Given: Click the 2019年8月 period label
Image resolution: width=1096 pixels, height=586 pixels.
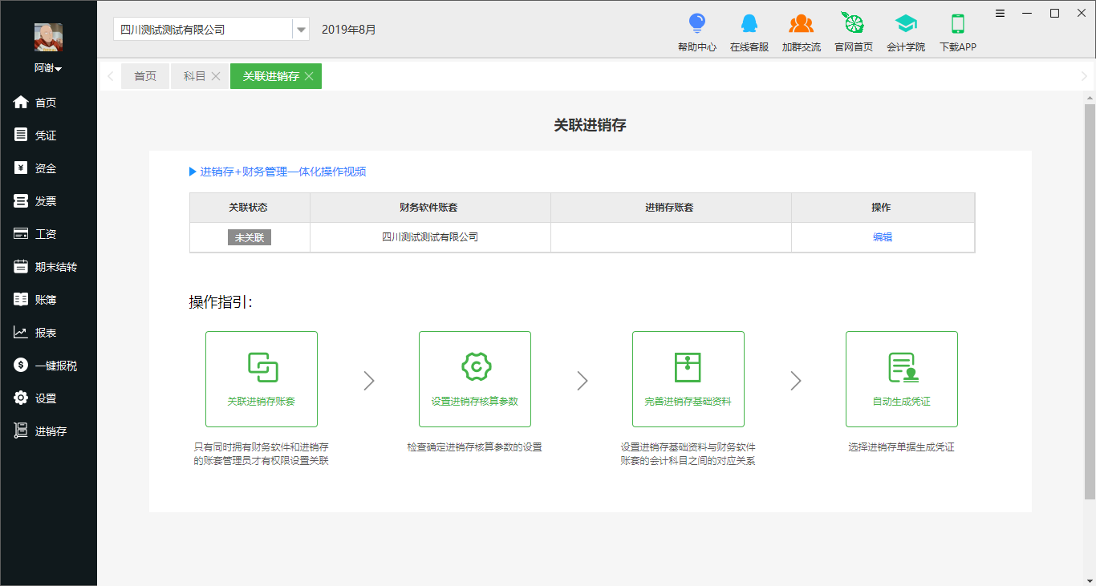Looking at the screenshot, I should [349, 30].
